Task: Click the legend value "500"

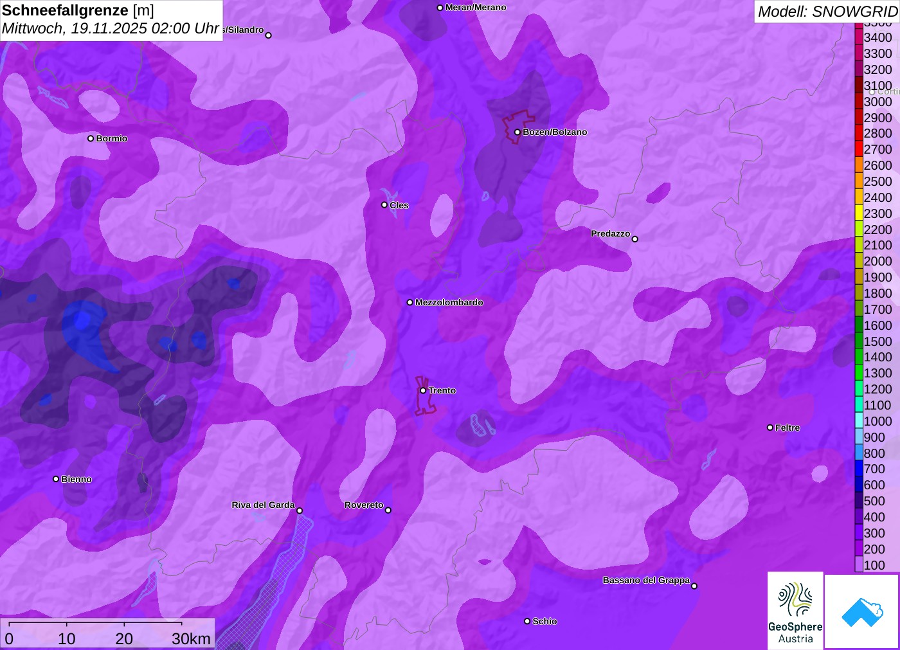Action: pyautogui.click(x=874, y=501)
